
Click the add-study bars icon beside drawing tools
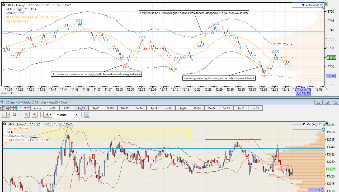(x=34, y=115)
